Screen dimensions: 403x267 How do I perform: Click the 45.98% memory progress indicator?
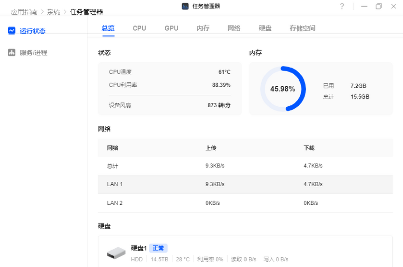click(283, 89)
